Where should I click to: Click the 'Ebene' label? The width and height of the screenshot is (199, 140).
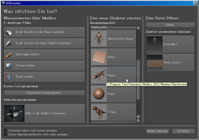point(112,57)
